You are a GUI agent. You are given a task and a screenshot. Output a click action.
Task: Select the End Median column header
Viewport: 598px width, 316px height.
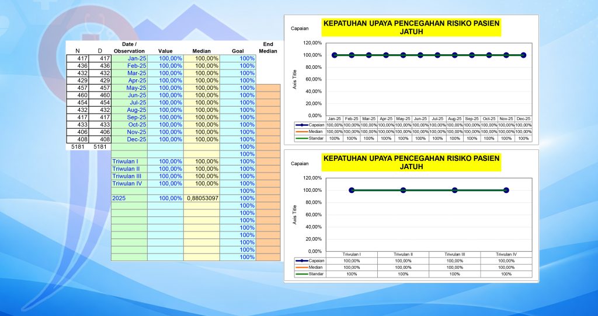pos(268,47)
